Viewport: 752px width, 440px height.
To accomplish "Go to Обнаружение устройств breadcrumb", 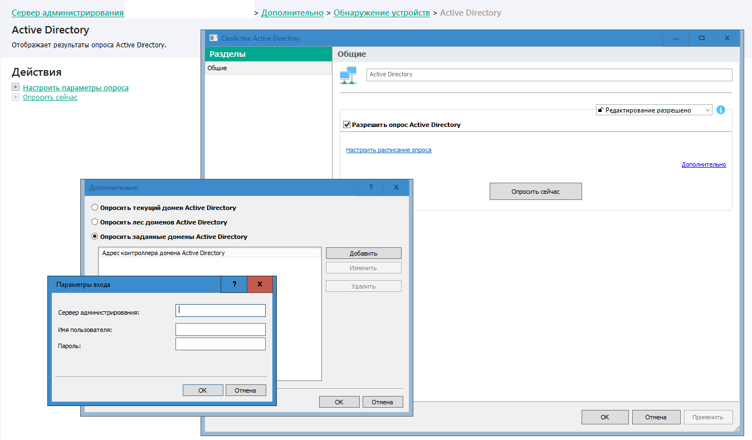I will click(382, 12).
